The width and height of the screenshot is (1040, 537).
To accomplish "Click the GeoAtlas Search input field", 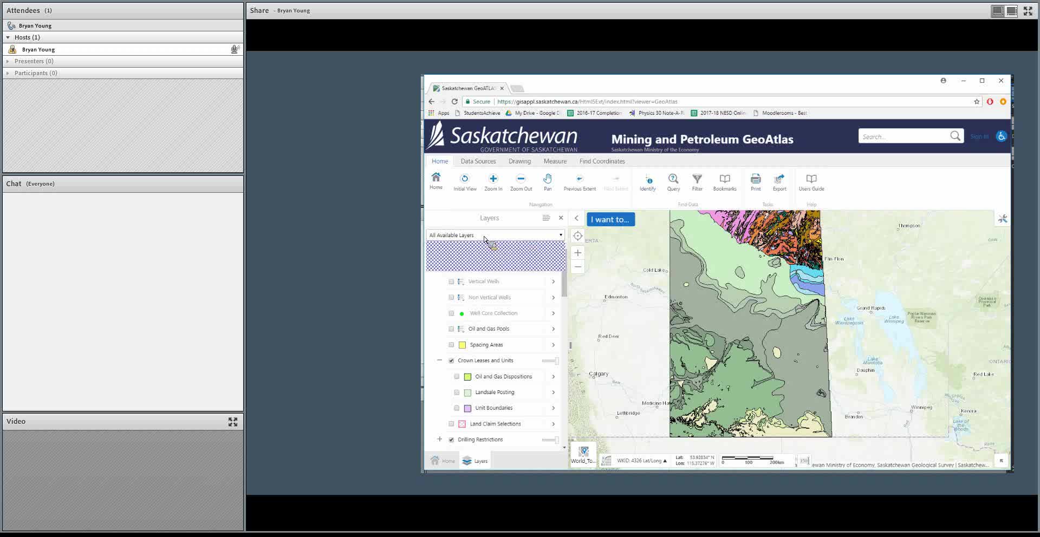I will tap(903, 136).
